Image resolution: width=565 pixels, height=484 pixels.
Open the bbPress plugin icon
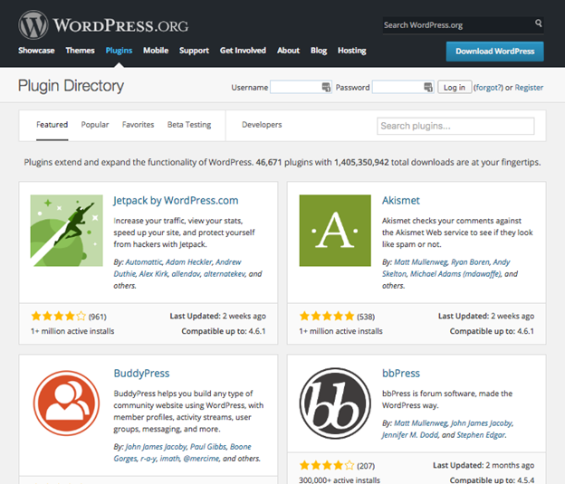coord(335,403)
